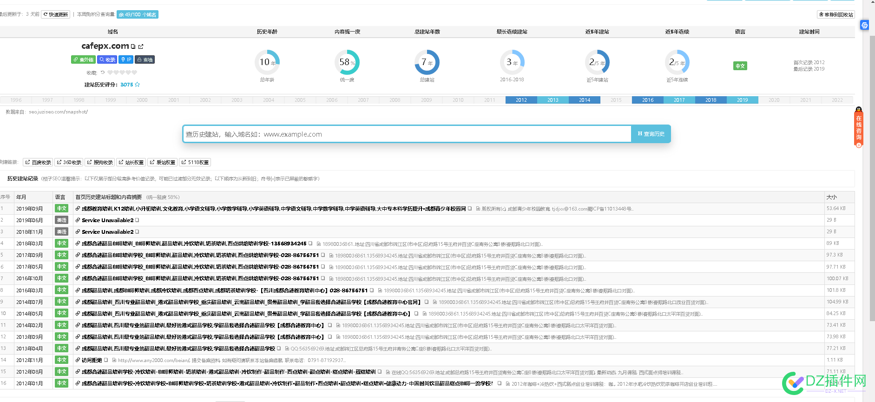The width and height of the screenshot is (875, 402).
Task: Open link icon of 2019年09月 row
Action: (78, 209)
